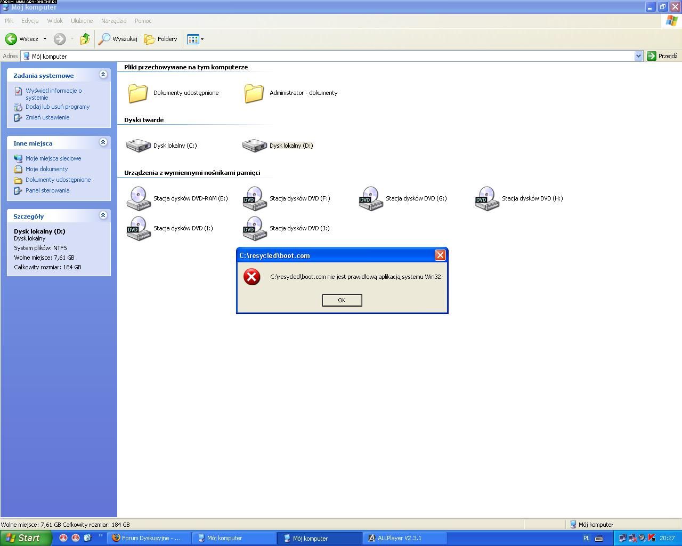682x546 pixels.
Task: Select the DVD (I:) drive icon
Action: (139, 228)
